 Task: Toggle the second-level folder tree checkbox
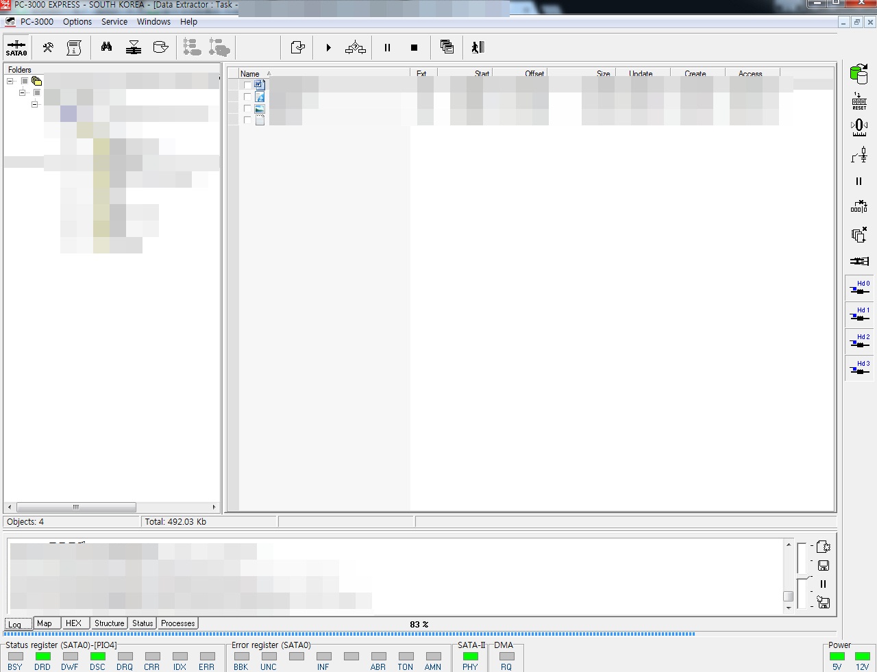37,92
